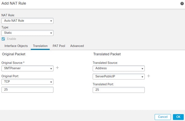The image size is (185, 121).
Task: Add new Original Source object with plus
Action: pos(57,67)
